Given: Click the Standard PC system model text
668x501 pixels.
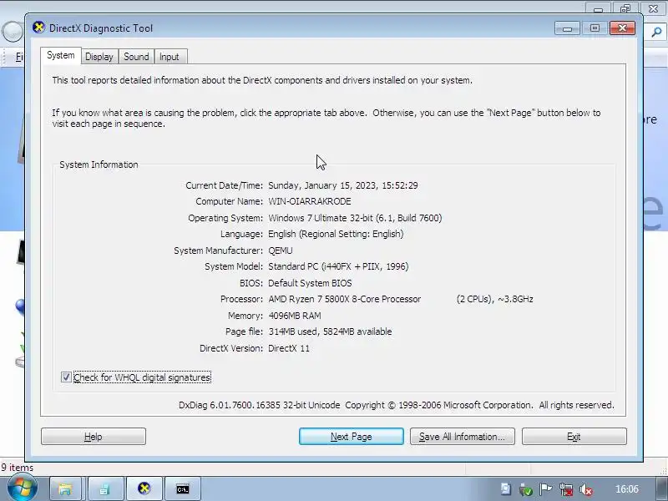Looking at the screenshot, I should [338, 266].
